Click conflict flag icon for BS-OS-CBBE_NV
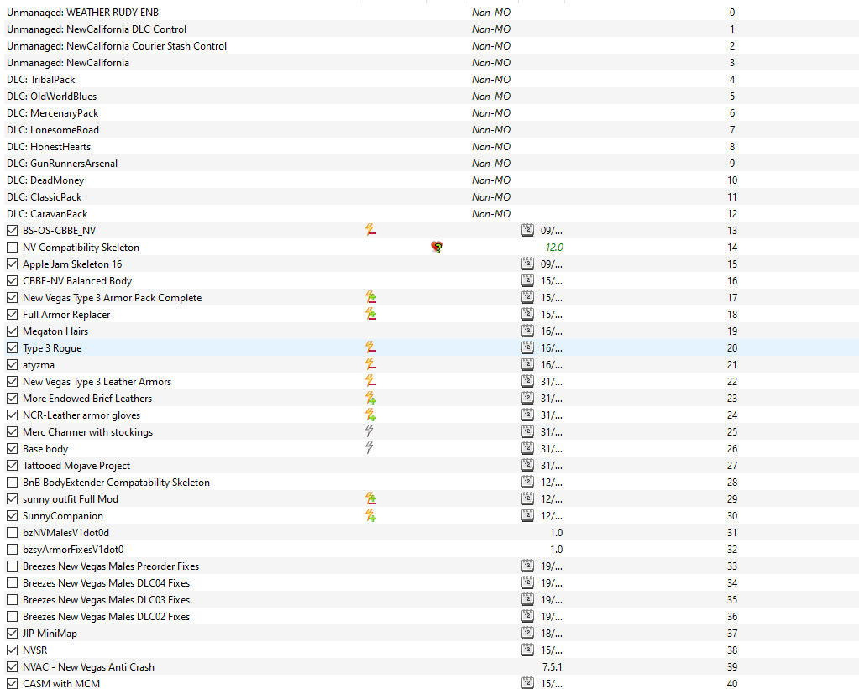Viewport: 859px width, 689px height. click(370, 230)
